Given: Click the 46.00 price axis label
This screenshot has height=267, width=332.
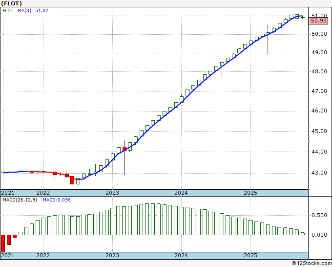Looking at the screenshot, I should pos(319,111).
